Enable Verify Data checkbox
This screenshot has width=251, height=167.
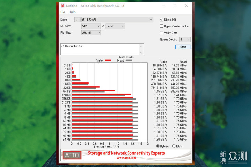[x=161, y=33]
